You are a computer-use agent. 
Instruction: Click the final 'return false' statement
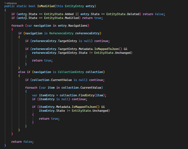pyautogui.click(x=22, y=142)
